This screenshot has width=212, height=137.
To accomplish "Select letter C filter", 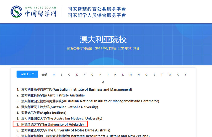I will click(x=69, y=75).
